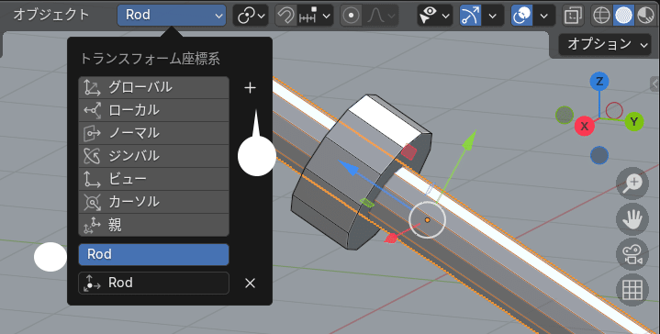Image resolution: width=660 pixels, height=334 pixels.
Task: Open the オブジェクト menu
Action: pos(50,15)
